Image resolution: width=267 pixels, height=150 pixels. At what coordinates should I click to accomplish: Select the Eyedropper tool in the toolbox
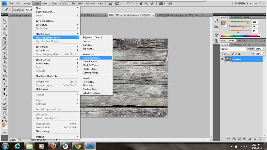click(4, 43)
